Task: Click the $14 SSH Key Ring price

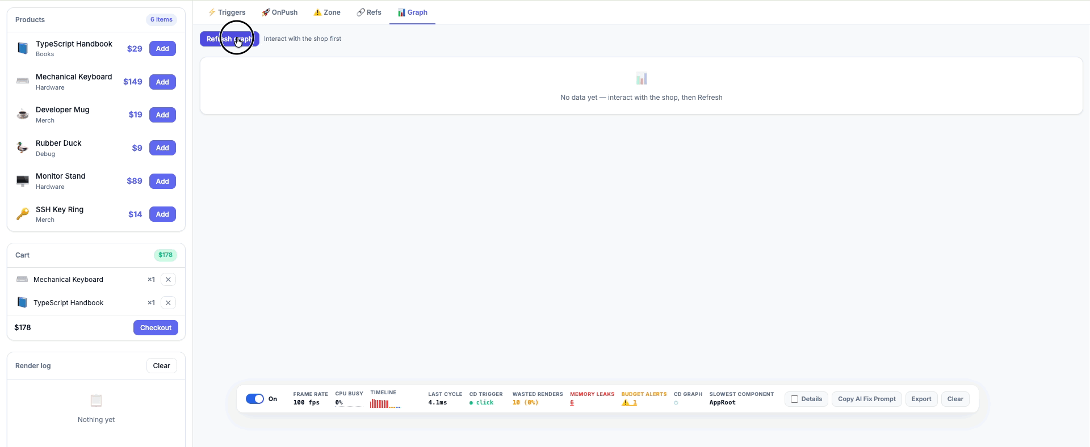Action: 135,214
